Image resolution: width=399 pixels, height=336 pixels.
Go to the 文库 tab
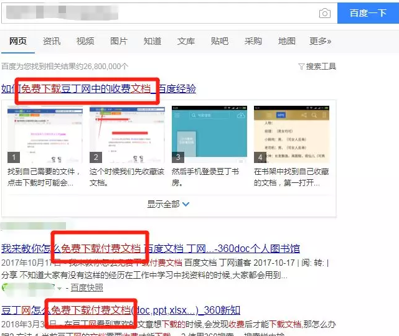186,41
